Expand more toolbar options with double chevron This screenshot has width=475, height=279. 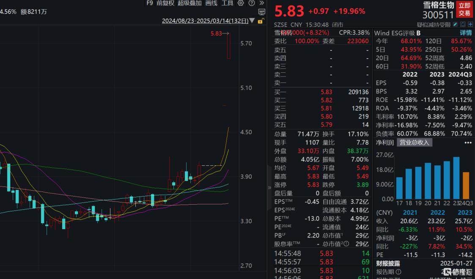click(262, 3)
